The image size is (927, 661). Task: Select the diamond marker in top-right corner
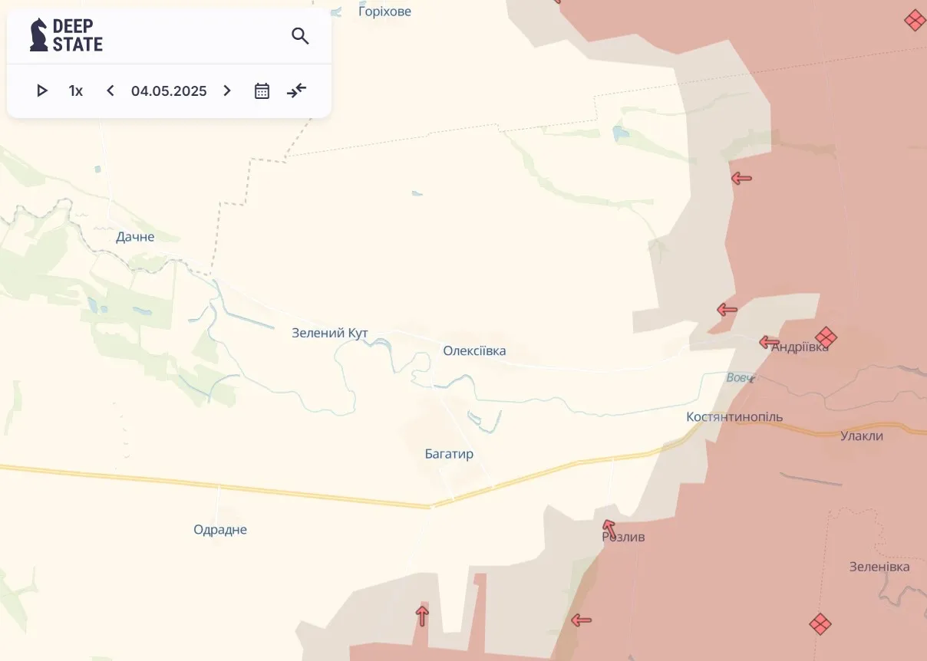coord(914,20)
